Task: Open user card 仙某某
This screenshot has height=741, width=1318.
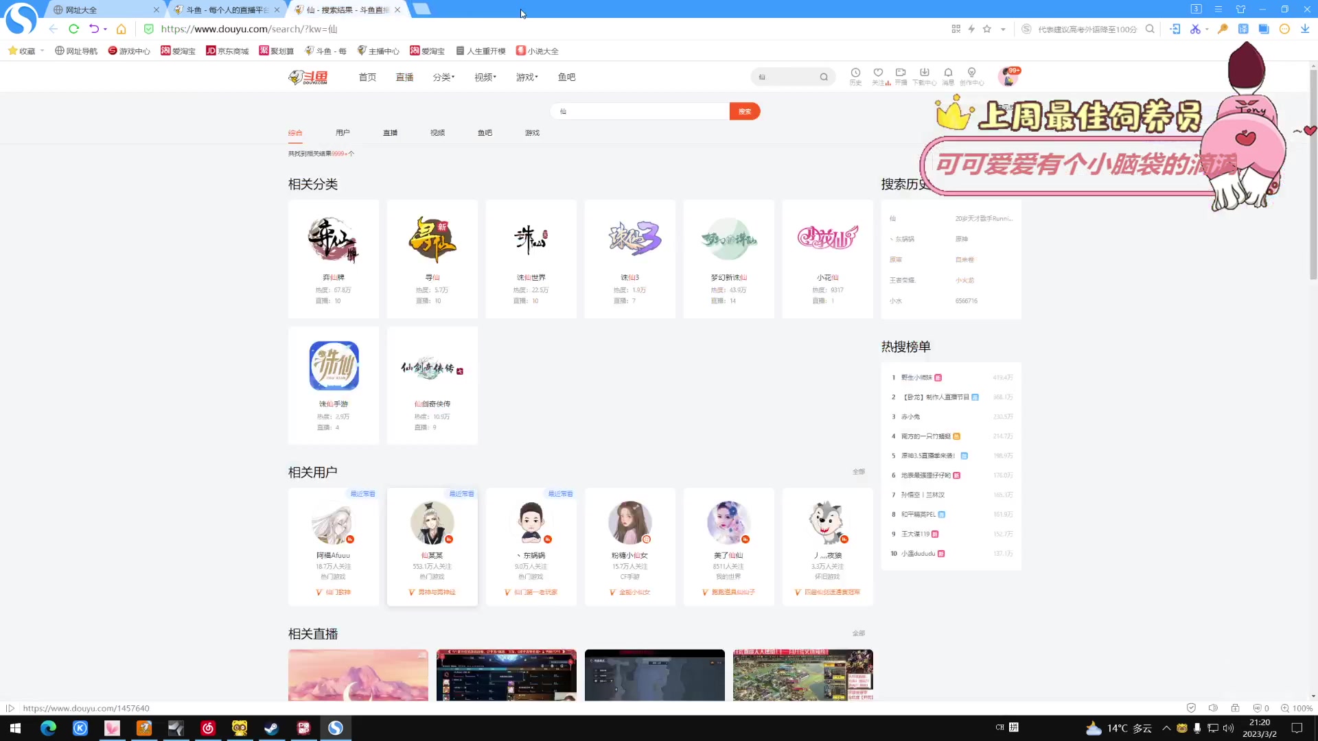Action: click(432, 547)
